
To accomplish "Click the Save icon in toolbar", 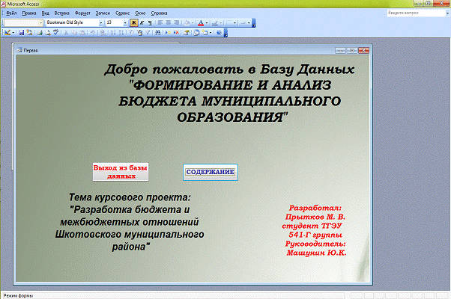I will coord(22,33).
